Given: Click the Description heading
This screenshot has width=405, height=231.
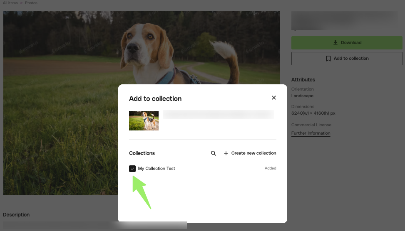Looking at the screenshot, I should pyautogui.click(x=16, y=215).
